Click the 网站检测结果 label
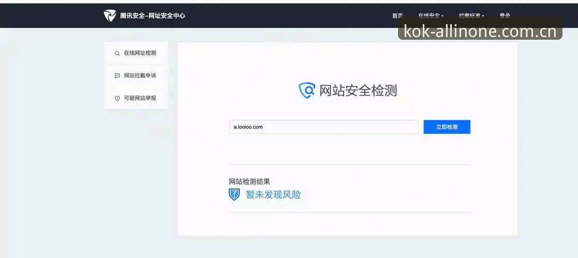578x258 pixels. coord(250,182)
